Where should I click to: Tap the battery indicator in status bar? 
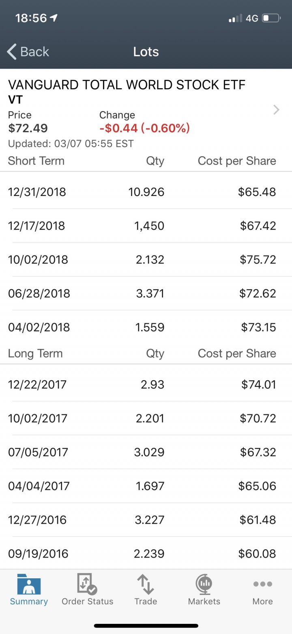[x=271, y=18]
